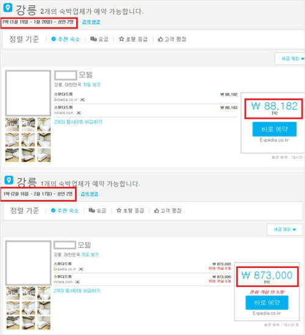Click the lower 강릉 location pin icon
This screenshot has width=305, height=335.
[x=9, y=180]
